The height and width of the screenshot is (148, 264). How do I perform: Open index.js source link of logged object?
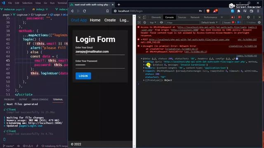coord(247,56)
